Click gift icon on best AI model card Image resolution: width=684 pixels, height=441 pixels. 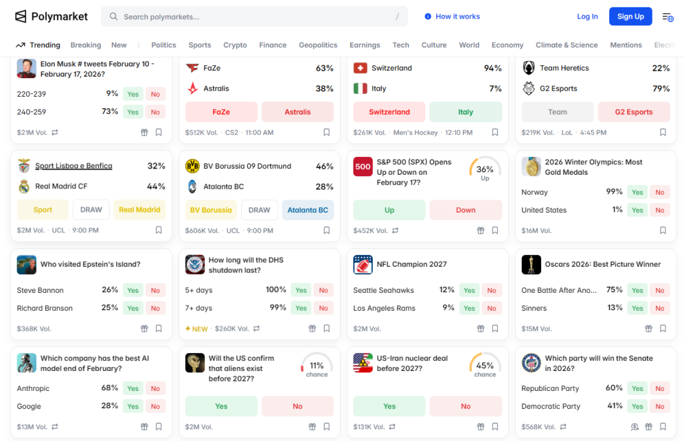144,426
